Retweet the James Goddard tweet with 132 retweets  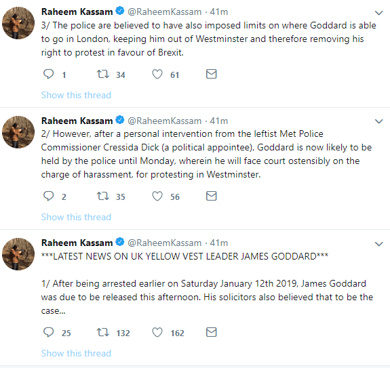[x=102, y=332]
